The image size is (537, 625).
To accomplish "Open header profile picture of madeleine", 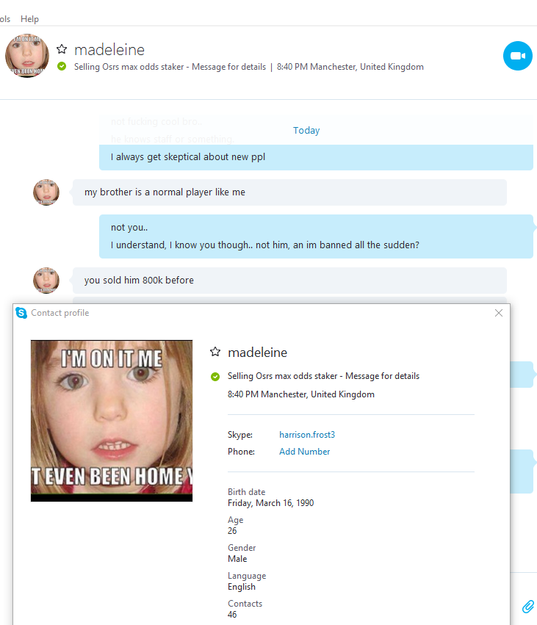I will pyautogui.click(x=27, y=55).
